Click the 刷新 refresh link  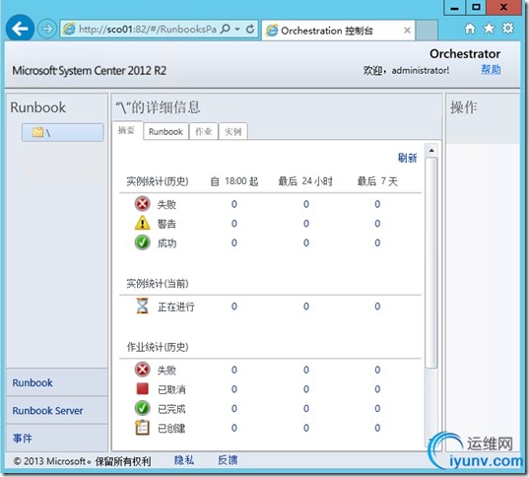407,158
